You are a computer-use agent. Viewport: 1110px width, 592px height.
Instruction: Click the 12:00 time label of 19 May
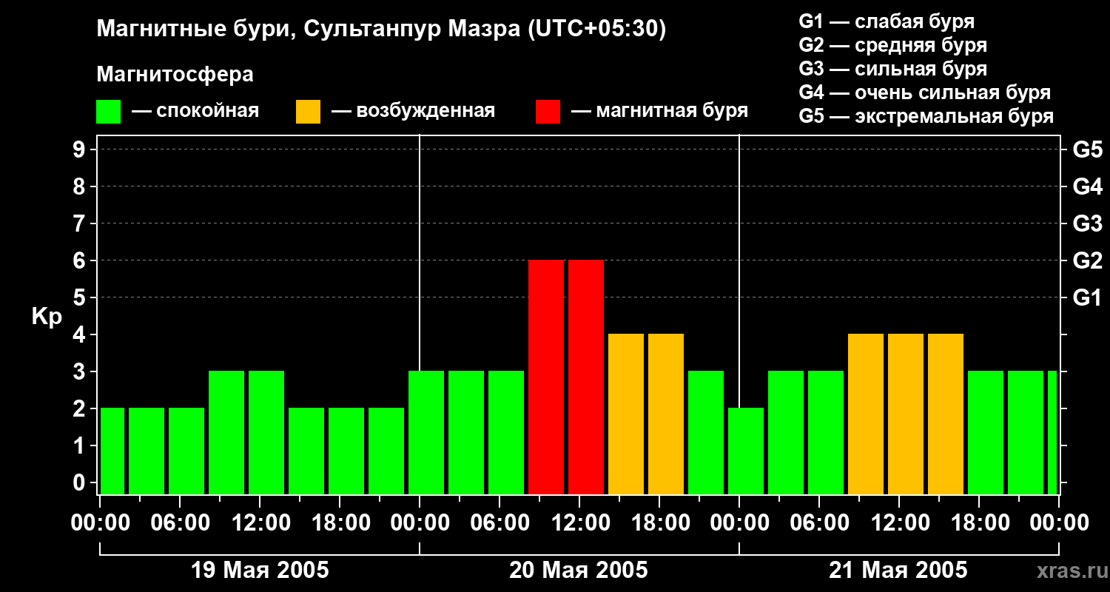coord(260,523)
